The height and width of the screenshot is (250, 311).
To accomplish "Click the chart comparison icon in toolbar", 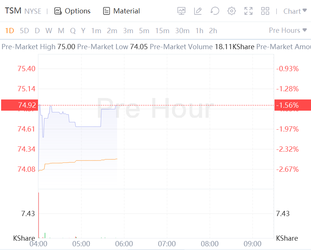I will click(x=181, y=11).
